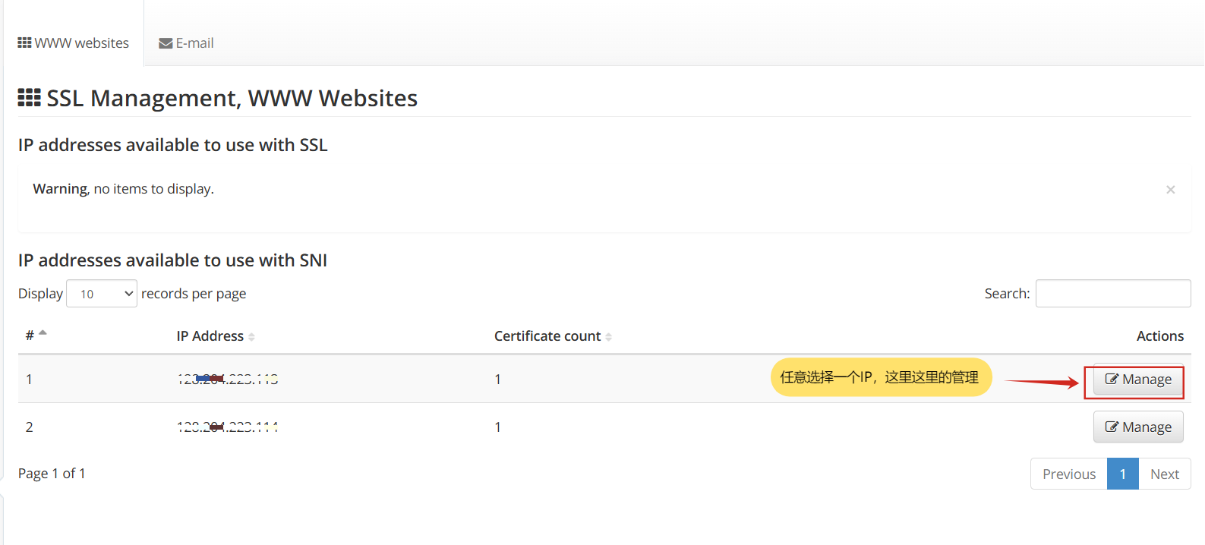Click the IP address in row 1
Viewport: 1205px width, 545px height.
pos(227,379)
